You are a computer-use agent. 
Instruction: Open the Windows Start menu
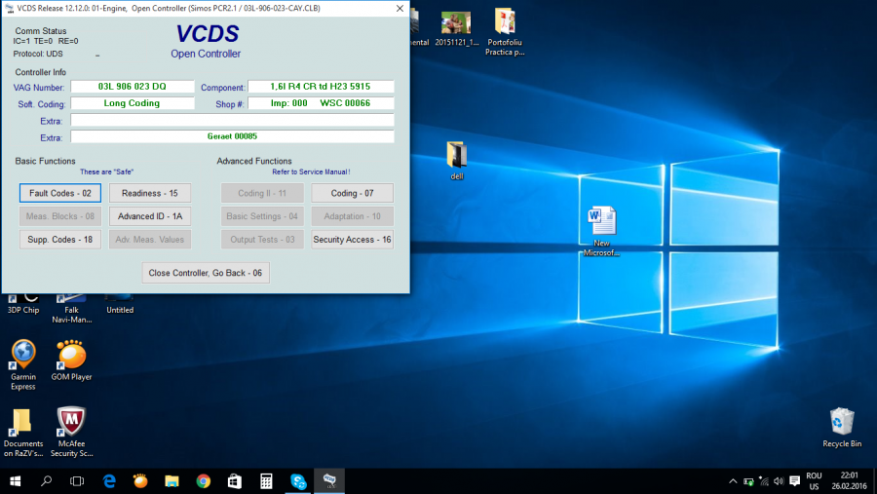[x=16, y=481]
